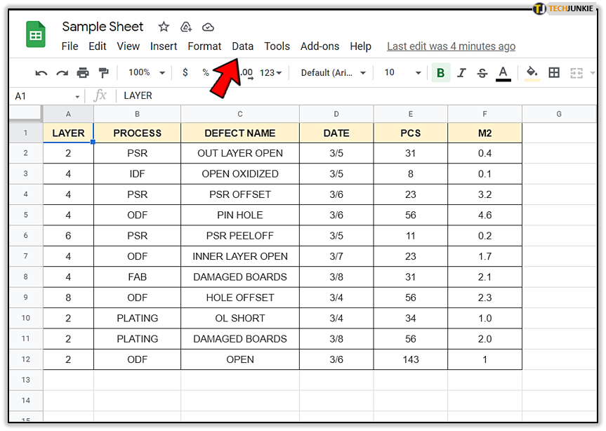
Task: Open the File menu
Action: point(70,46)
